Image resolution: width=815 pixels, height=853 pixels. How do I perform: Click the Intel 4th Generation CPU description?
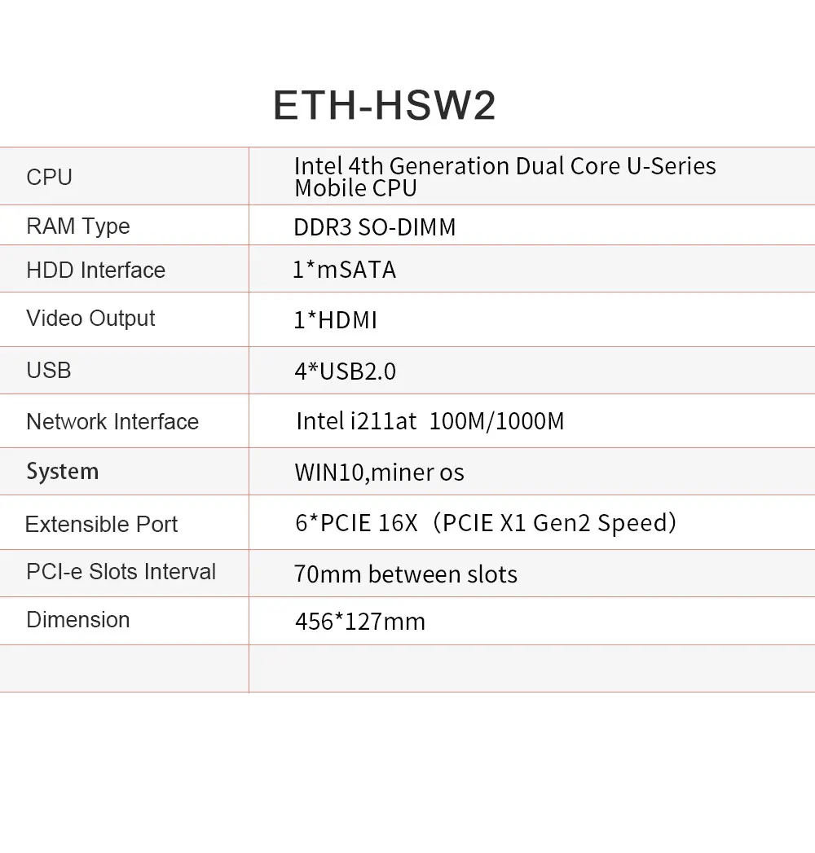(504, 177)
